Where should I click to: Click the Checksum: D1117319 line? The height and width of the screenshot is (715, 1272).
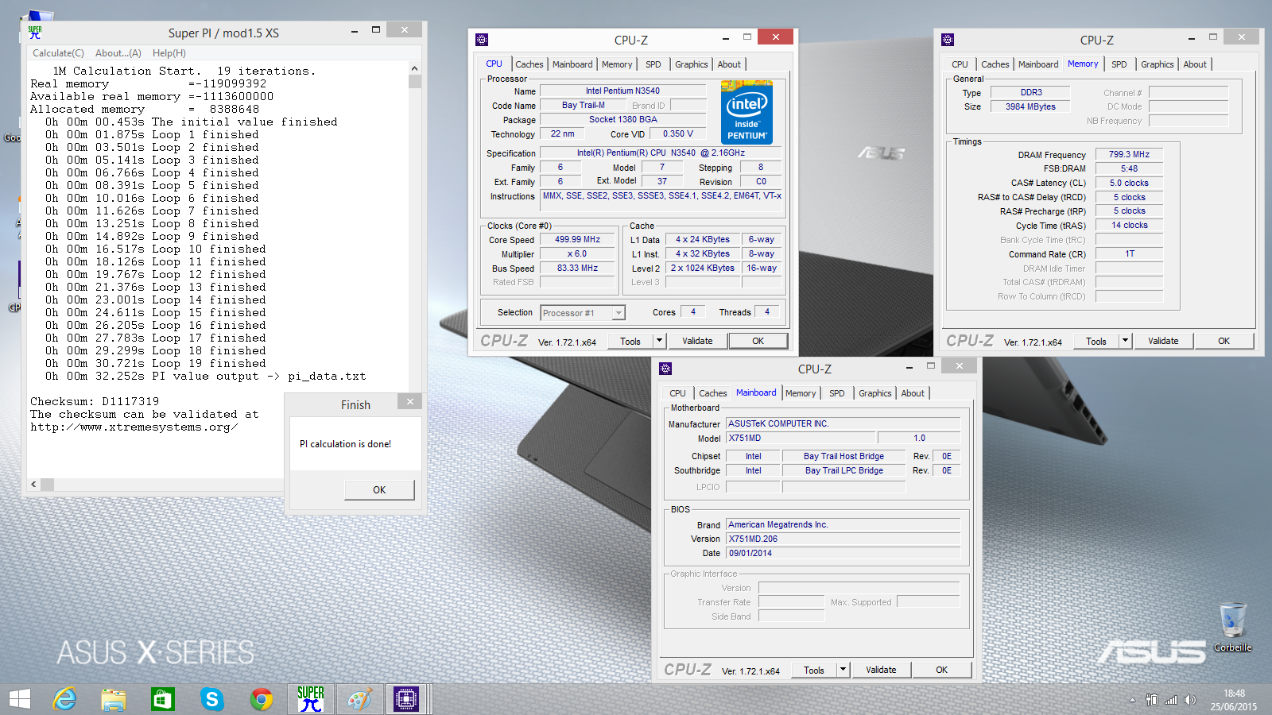tap(95, 401)
